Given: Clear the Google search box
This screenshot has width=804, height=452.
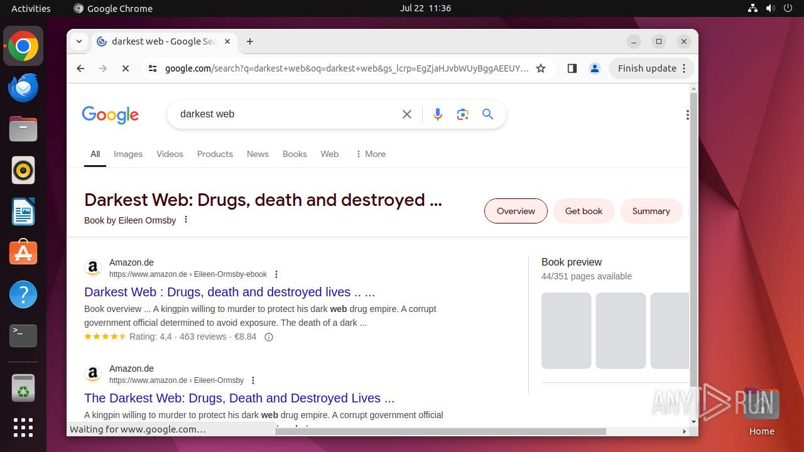Looking at the screenshot, I should click(407, 114).
